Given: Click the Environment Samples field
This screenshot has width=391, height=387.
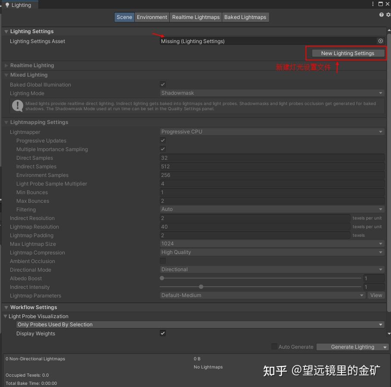Looking at the screenshot, I should [272, 175].
